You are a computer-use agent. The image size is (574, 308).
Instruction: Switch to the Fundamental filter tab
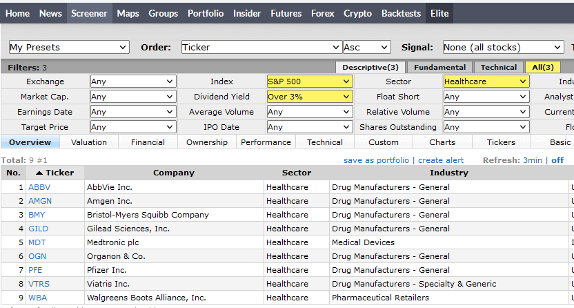pos(439,68)
